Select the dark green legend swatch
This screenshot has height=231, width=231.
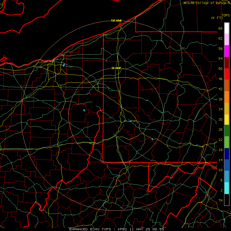pyautogui.click(x=227, y=131)
